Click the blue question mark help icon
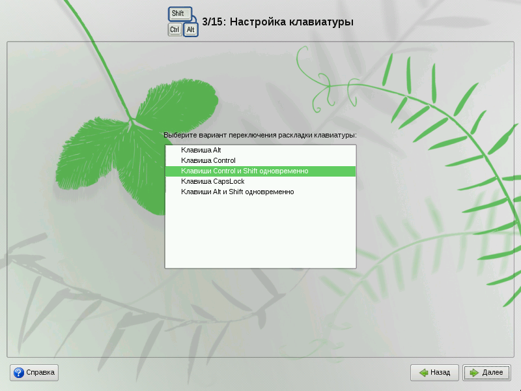Viewport: 521px width, 391px height. coord(18,373)
